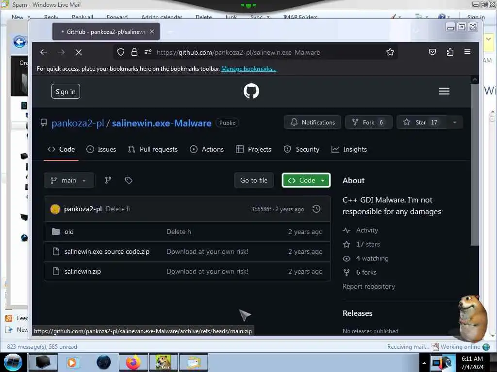Click Go to file button
This screenshot has width=497, height=372.
pyautogui.click(x=253, y=180)
